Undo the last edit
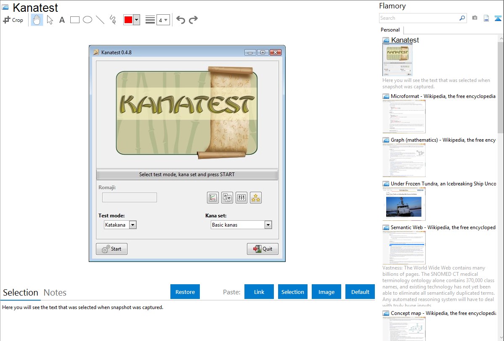Image resolution: width=504 pixels, height=341 pixels. tap(180, 20)
